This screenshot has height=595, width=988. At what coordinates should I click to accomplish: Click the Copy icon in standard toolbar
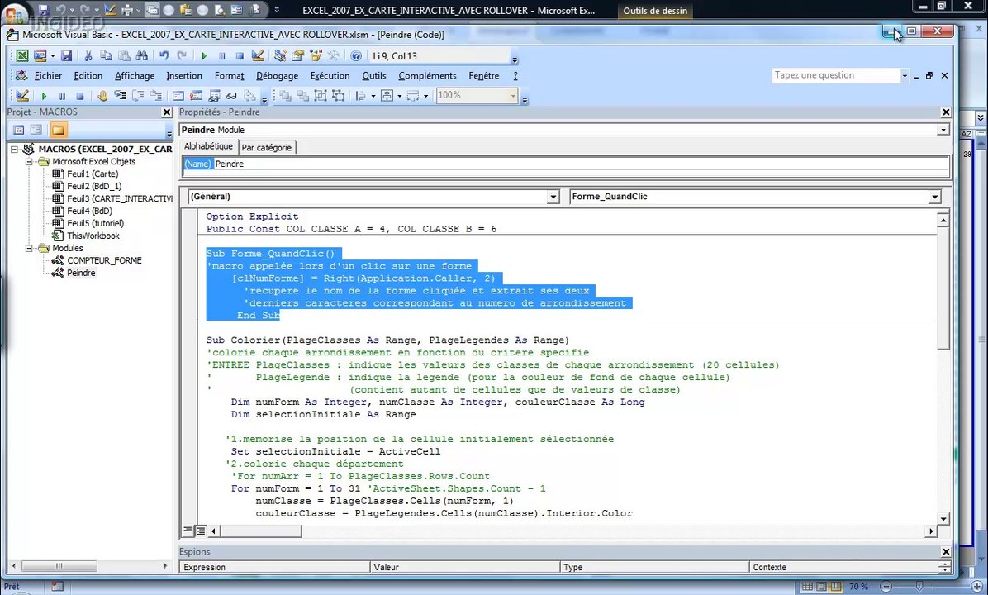tap(106, 56)
